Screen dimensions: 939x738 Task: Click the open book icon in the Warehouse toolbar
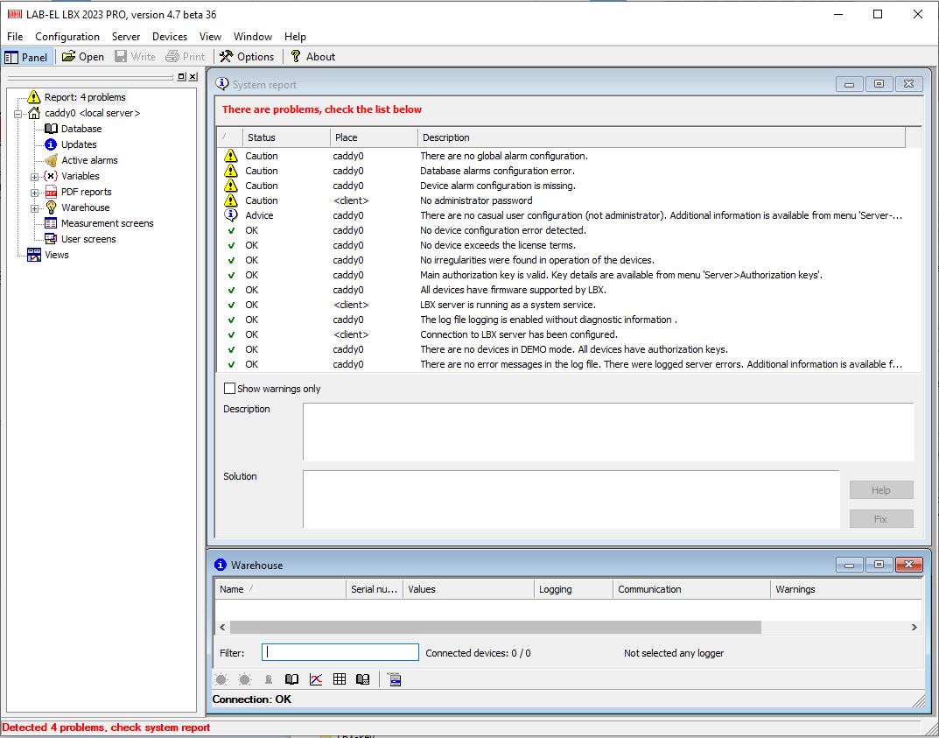point(291,679)
